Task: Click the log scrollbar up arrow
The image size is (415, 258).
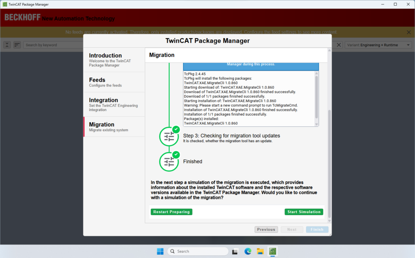Action: pos(317,73)
